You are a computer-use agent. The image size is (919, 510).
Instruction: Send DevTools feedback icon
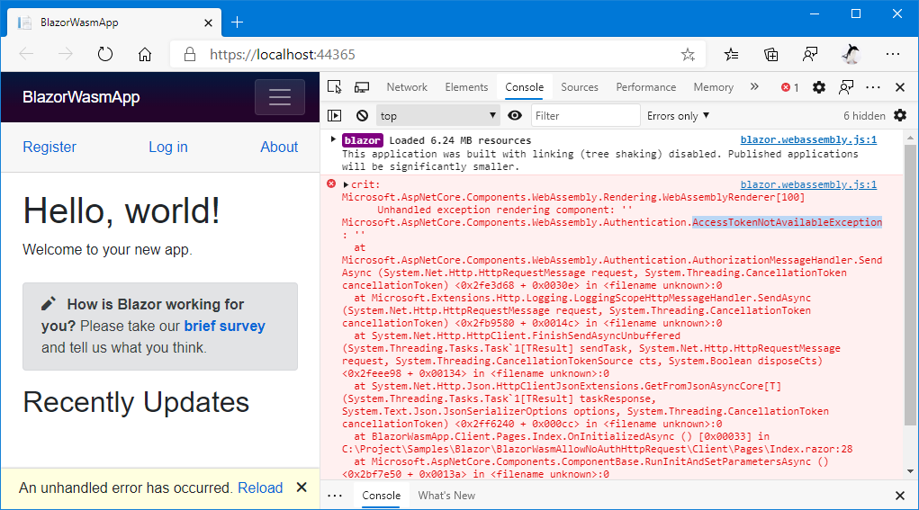tap(846, 87)
